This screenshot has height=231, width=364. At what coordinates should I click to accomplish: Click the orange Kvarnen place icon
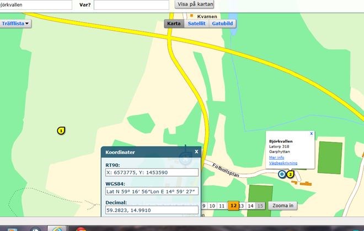coord(184,17)
